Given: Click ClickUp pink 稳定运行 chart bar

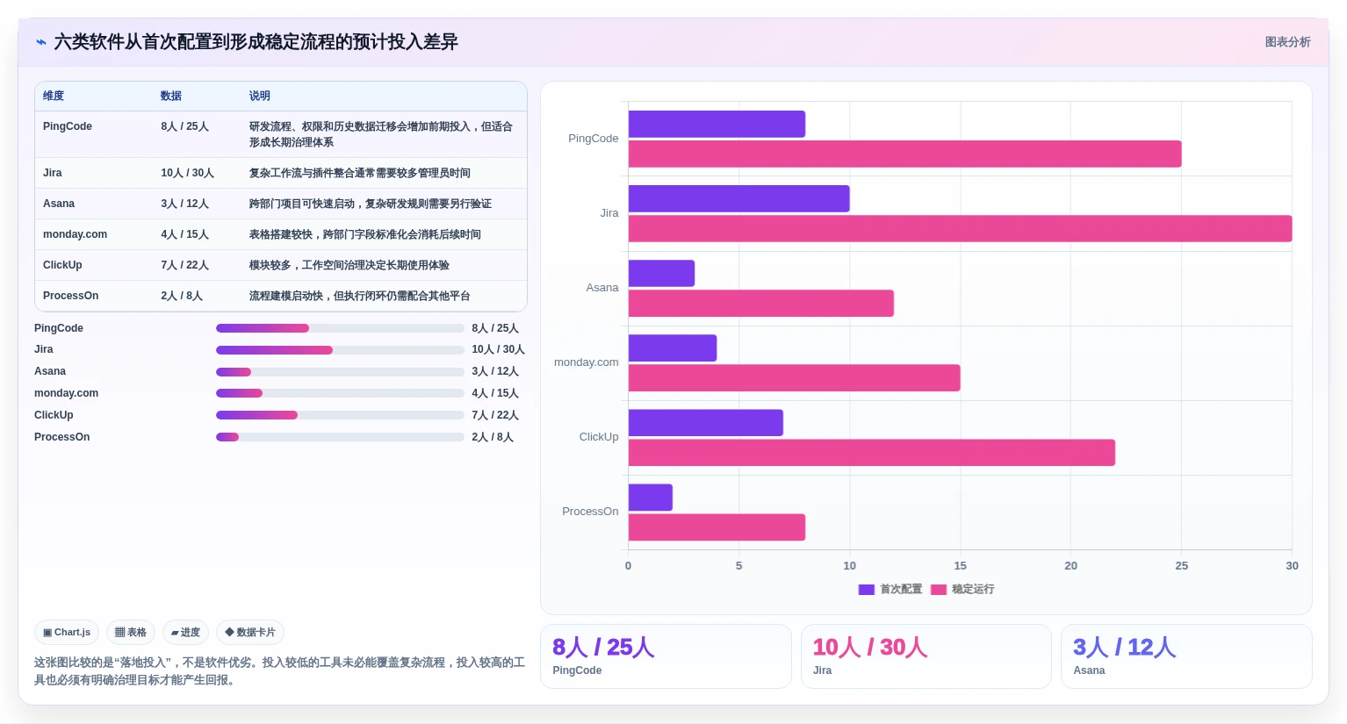Looking at the screenshot, I should click(872, 452).
